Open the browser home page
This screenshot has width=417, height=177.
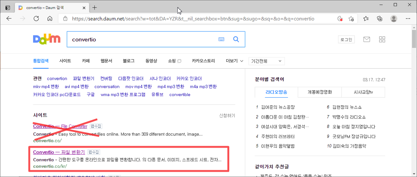(50, 19)
